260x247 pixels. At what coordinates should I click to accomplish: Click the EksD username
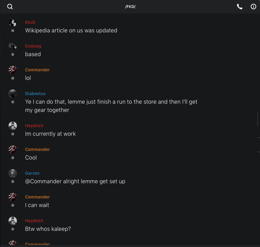[30, 22]
